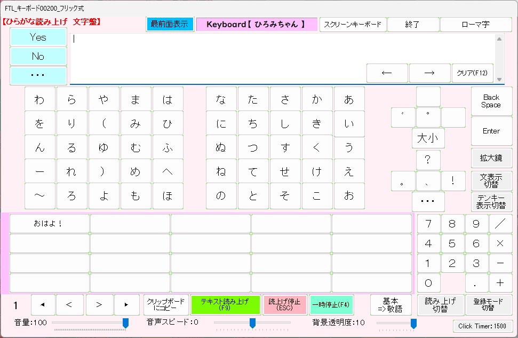Viewport: 518px width, 338px height.
Task: Toggle 最前面表示 always-on-top button
Action: point(170,25)
